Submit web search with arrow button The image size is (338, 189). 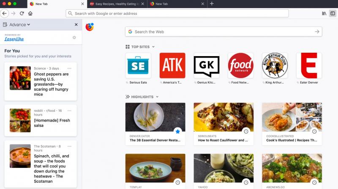click(x=316, y=32)
